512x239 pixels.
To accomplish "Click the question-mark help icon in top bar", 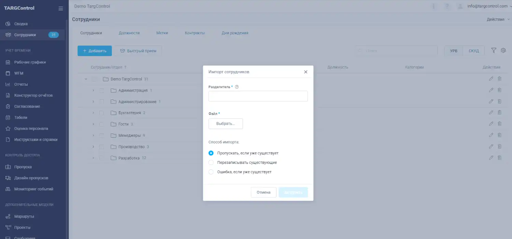I will 447,6.
